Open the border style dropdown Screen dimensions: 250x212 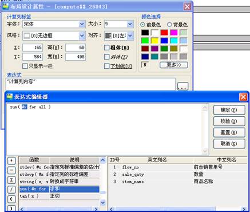coord(82,36)
